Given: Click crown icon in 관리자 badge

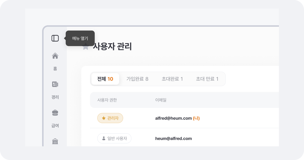Looking at the screenshot, I should click(x=103, y=118).
